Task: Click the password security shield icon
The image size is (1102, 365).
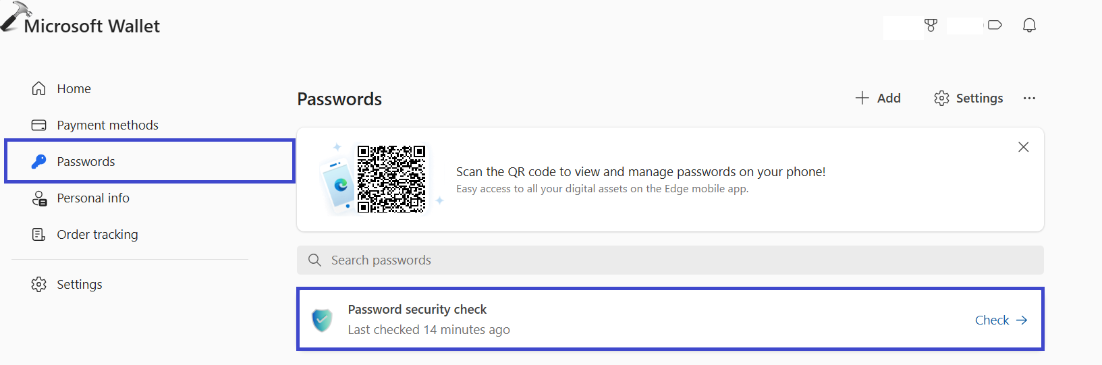Action: pyautogui.click(x=323, y=320)
